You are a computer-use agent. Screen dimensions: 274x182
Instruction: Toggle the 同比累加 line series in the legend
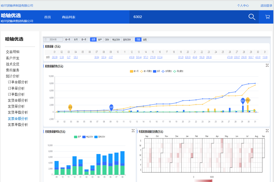point(178,71)
